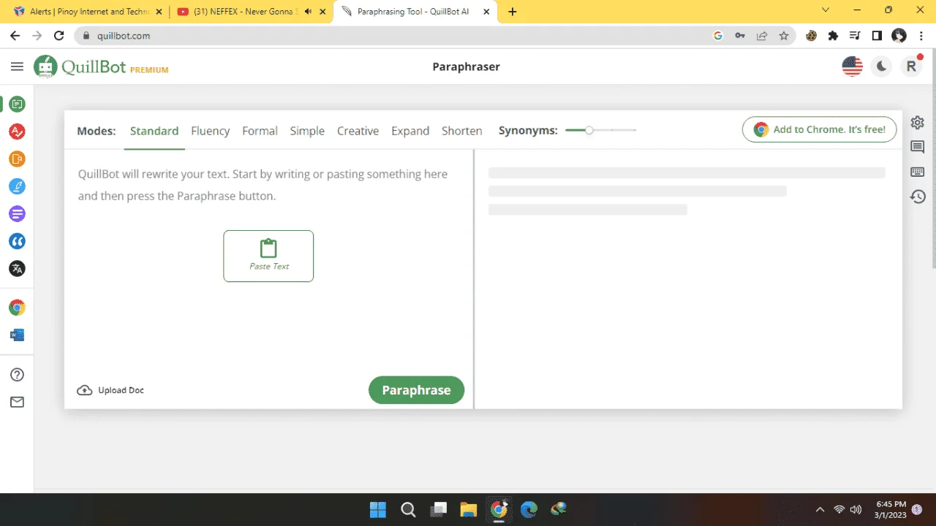The width and height of the screenshot is (936, 526).
Task: Open the Settings gear on the right panel
Action: point(918,123)
